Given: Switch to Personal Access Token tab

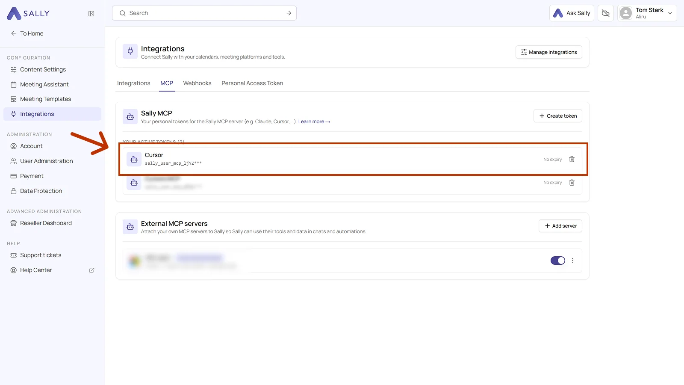Looking at the screenshot, I should [252, 83].
